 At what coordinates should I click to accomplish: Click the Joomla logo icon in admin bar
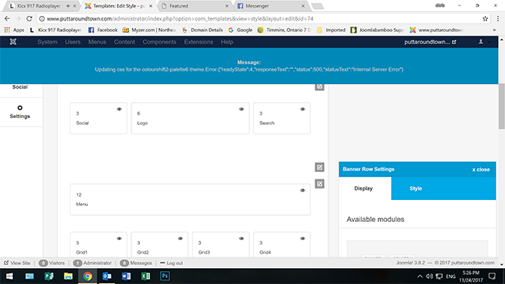tap(13, 42)
